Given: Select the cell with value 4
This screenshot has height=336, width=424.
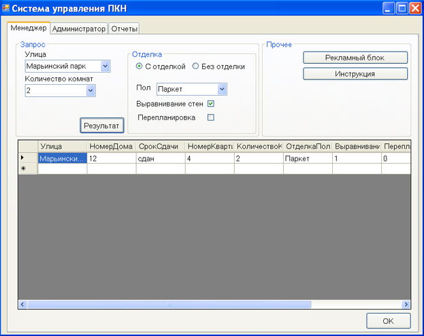Looking at the screenshot, I should [210, 158].
